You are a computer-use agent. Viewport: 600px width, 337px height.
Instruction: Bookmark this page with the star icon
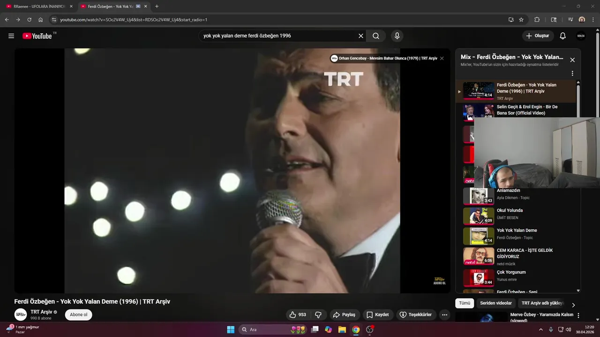[521, 20]
